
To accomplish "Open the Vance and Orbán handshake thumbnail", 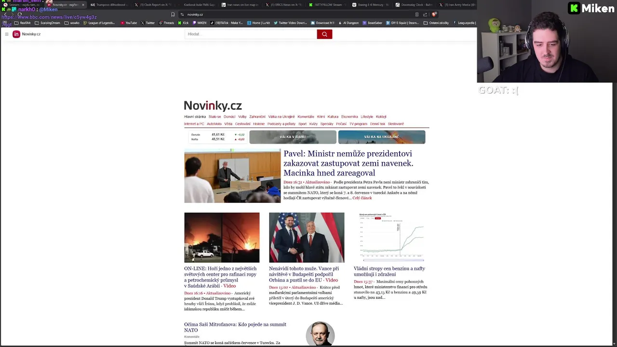I will click(307, 238).
